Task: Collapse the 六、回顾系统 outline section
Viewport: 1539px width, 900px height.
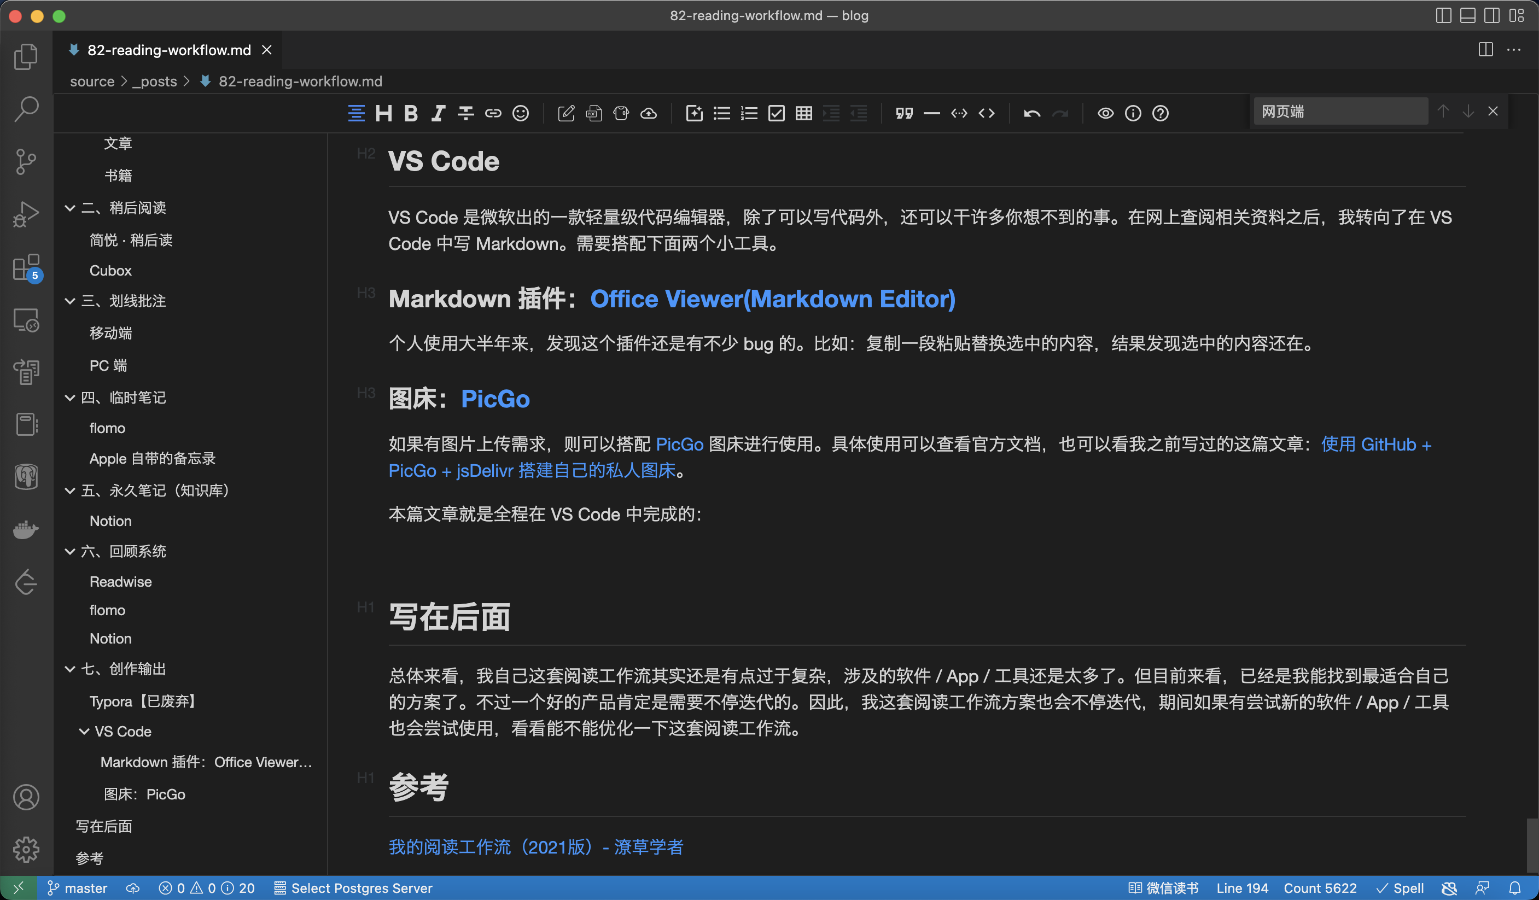Action: tap(70, 551)
